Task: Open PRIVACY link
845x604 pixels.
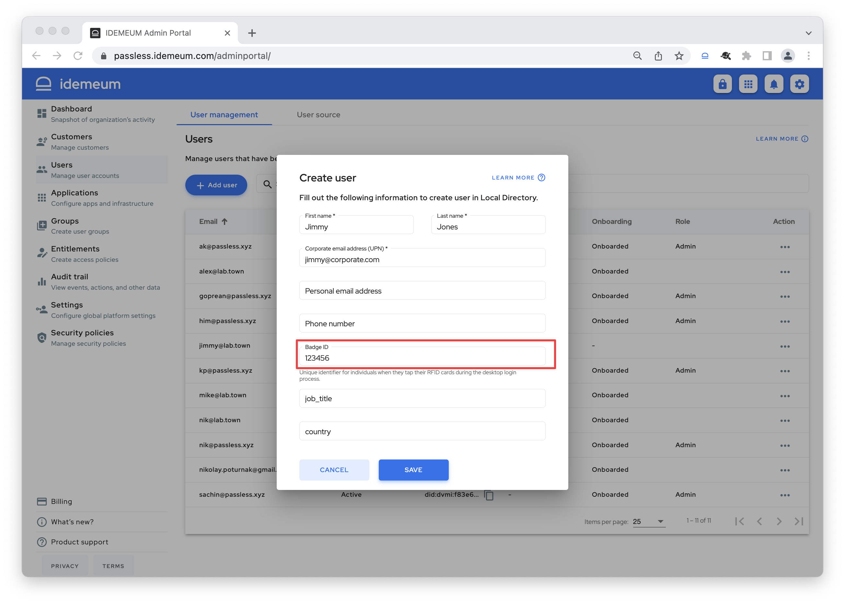Action: (x=65, y=566)
